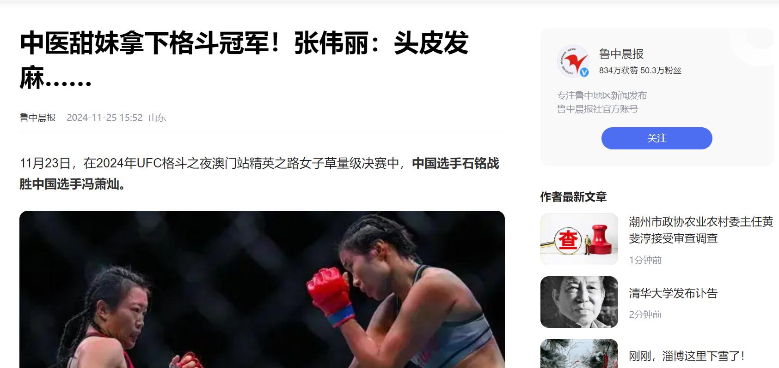Open the 清华大学发布讣告 portrait thumbnail

point(579,302)
